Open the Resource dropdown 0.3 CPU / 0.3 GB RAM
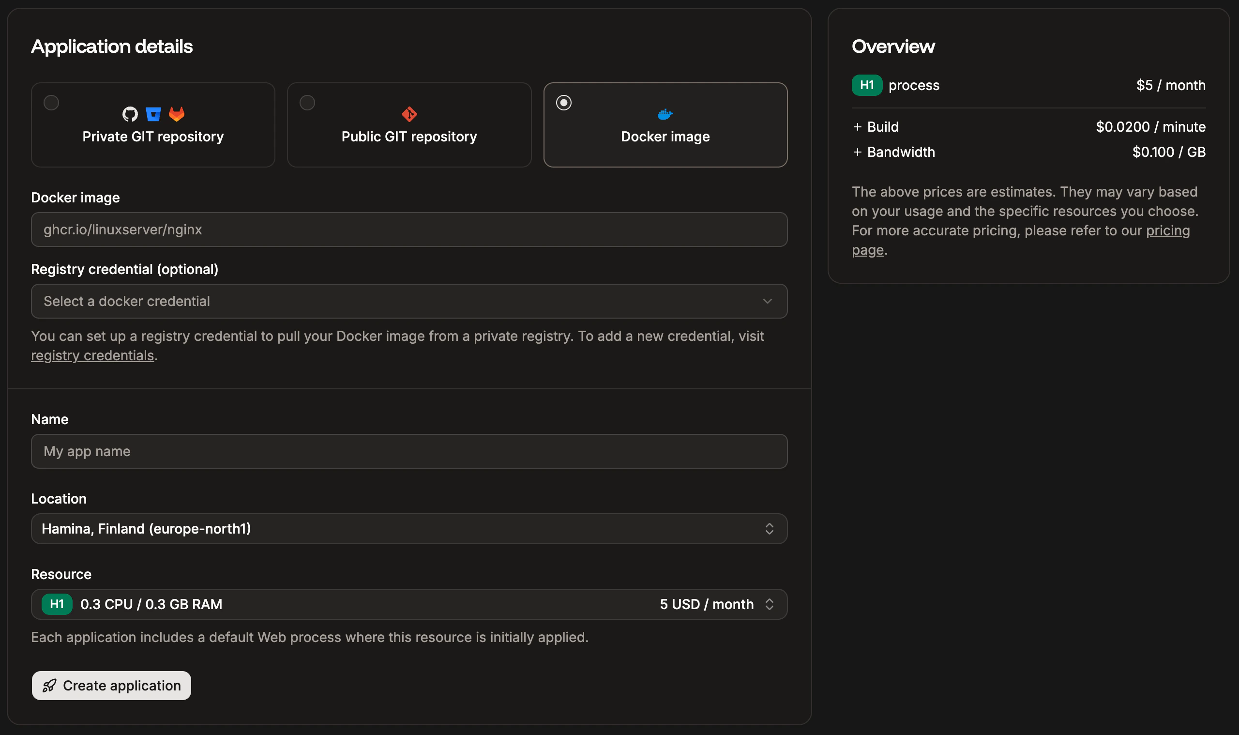Screen dimensions: 1239x735 [x=409, y=604]
